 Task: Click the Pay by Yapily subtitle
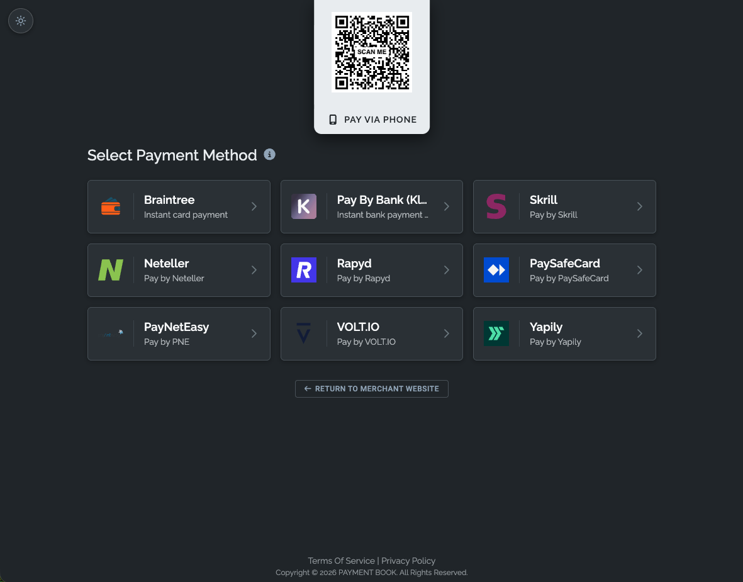pos(556,342)
